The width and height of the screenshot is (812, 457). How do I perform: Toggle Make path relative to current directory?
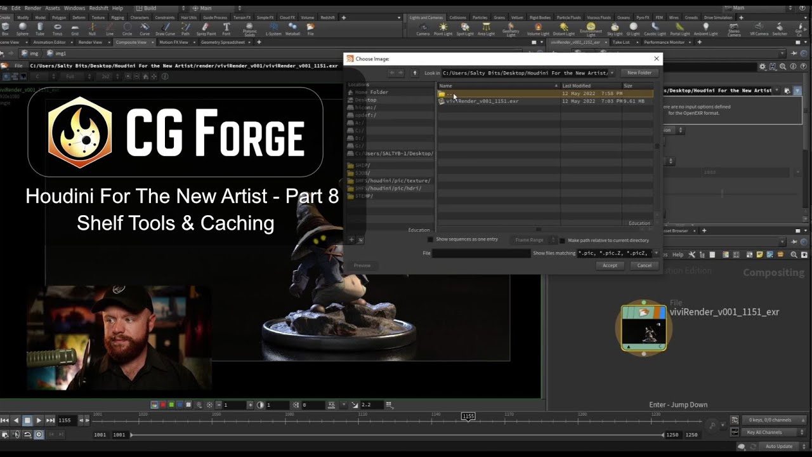coord(562,241)
